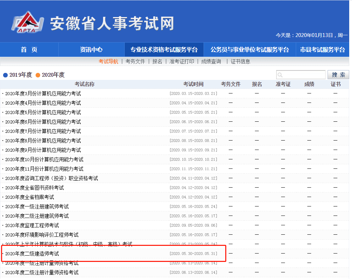The image size is (352, 279).
Task: Select the blue 2019年度 year dot
Action: pos(5,75)
